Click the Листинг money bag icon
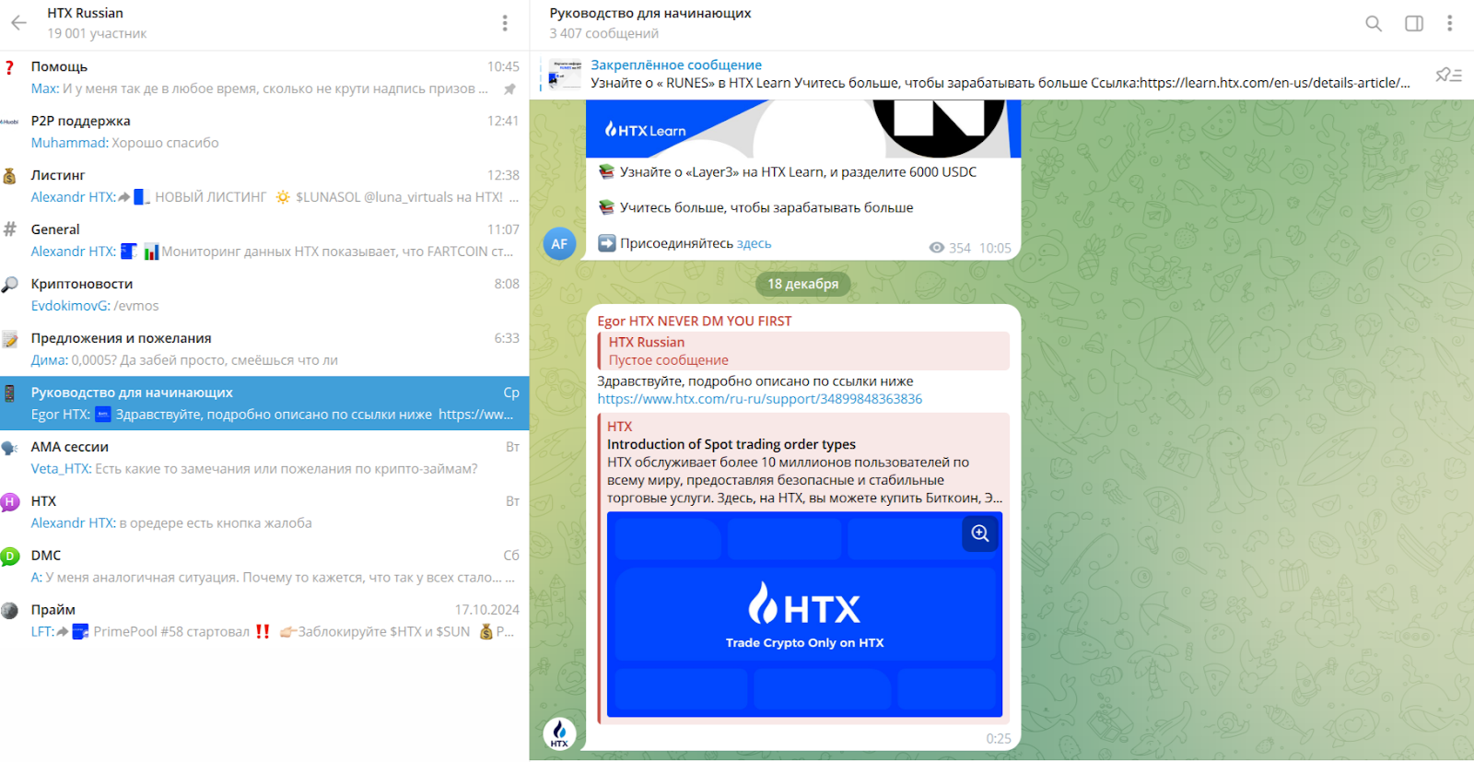 pyautogui.click(x=9, y=176)
